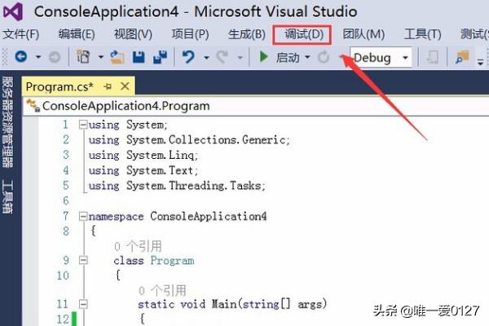Image resolution: width=489 pixels, height=326 pixels.
Task: Open the ConsoleApplication4.Program class navigation dropdown
Action: 256,106
